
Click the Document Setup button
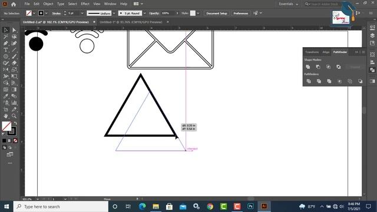[217, 13]
